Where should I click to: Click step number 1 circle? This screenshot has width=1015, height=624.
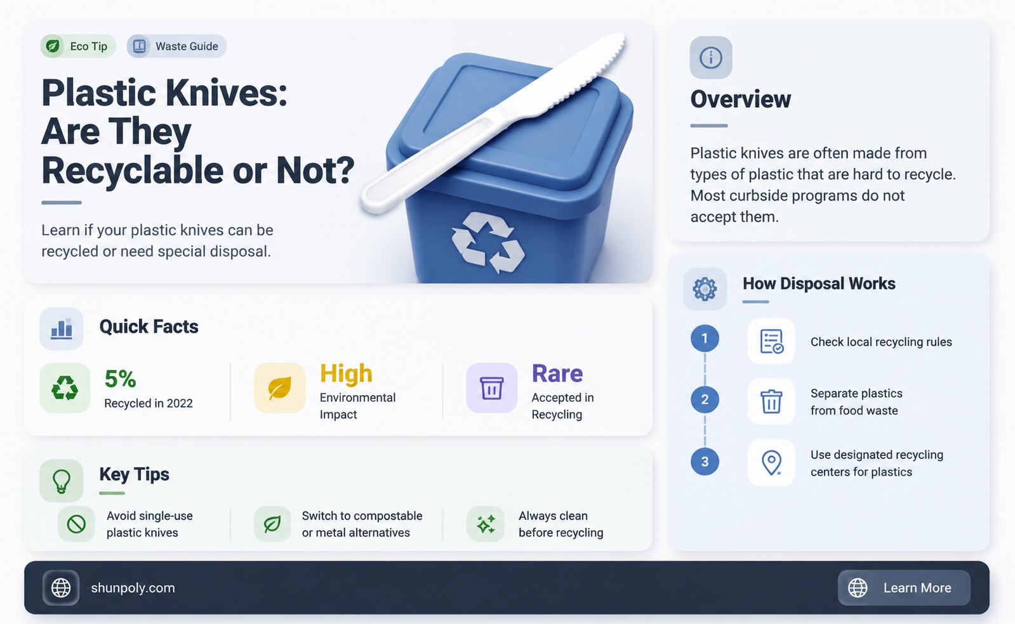tap(705, 339)
